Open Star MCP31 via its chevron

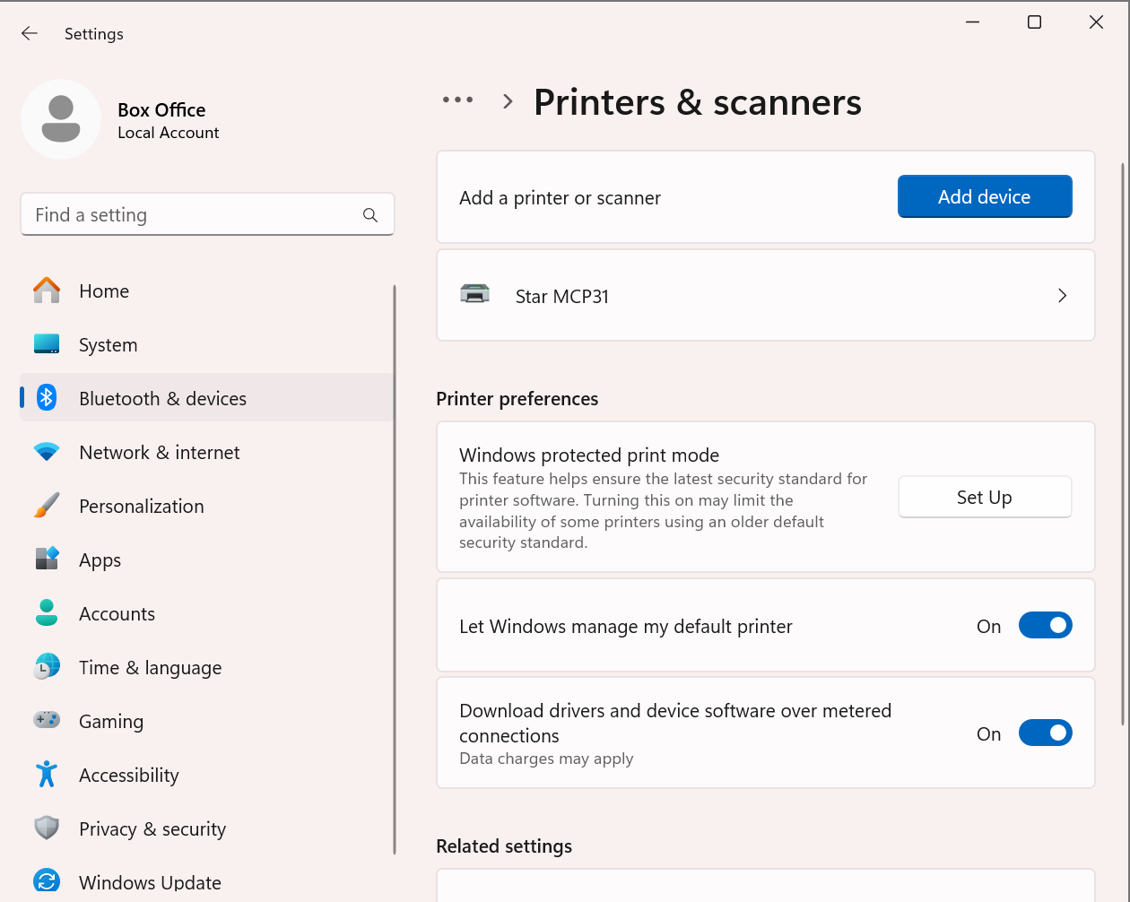[x=1062, y=296]
